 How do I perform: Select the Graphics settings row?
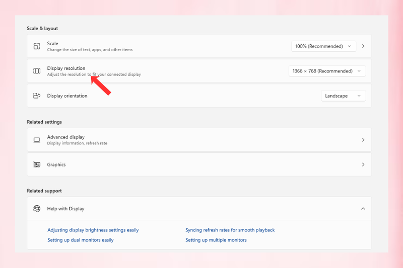tap(199, 164)
